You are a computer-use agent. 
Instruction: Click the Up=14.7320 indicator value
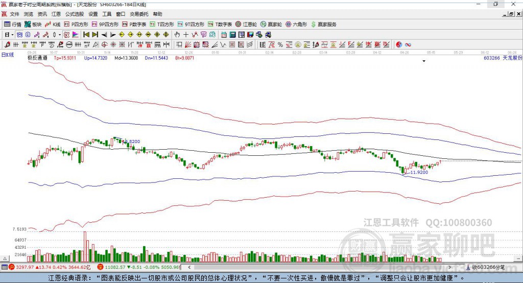pos(96,58)
